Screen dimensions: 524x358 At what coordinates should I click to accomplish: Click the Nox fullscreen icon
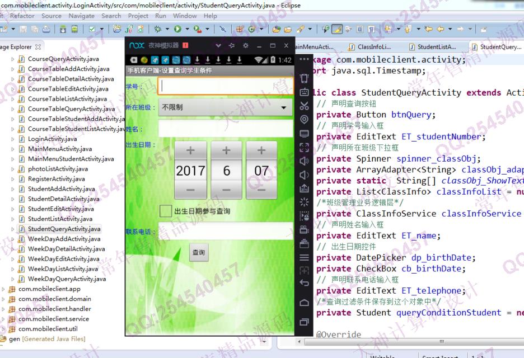[304, 147]
